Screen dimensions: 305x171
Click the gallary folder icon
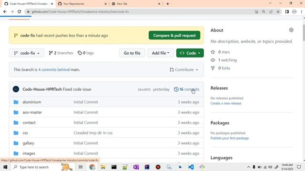16,143
